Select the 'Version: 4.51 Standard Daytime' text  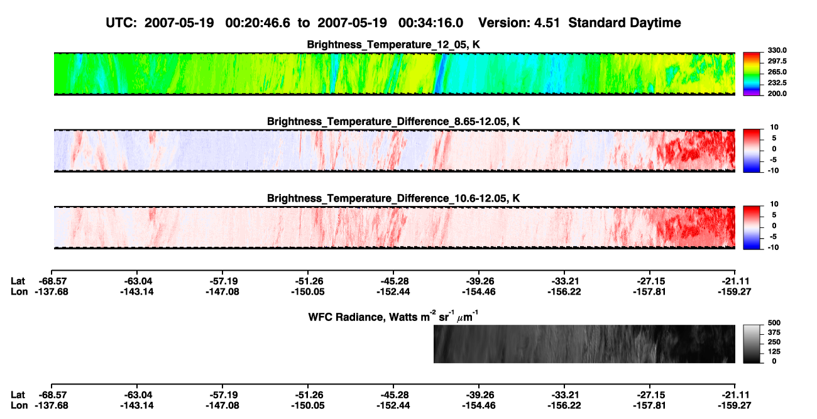tap(579, 23)
